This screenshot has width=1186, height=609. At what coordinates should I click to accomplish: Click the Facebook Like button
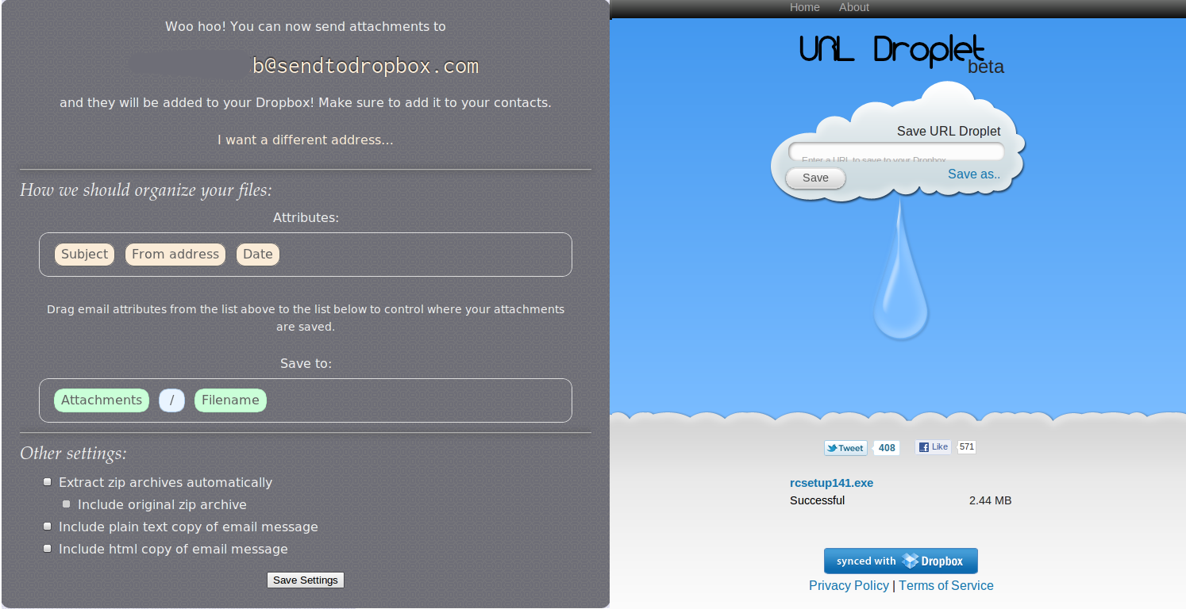pyautogui.click(x=933, y=447)
